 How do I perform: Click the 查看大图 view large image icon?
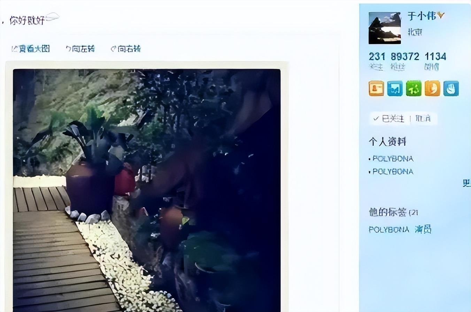point(14,49)
